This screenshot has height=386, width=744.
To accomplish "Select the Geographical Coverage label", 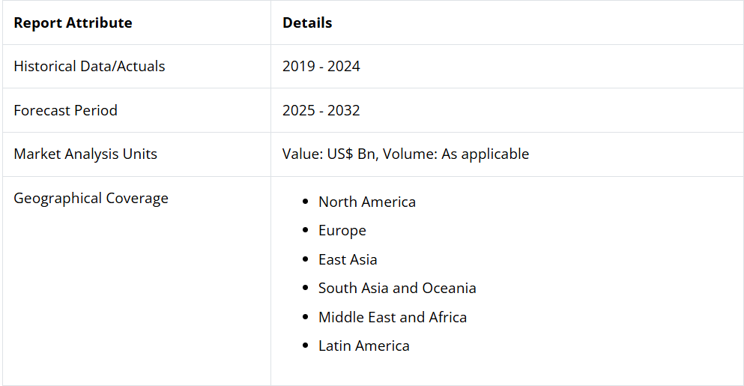I will (91, 198).
